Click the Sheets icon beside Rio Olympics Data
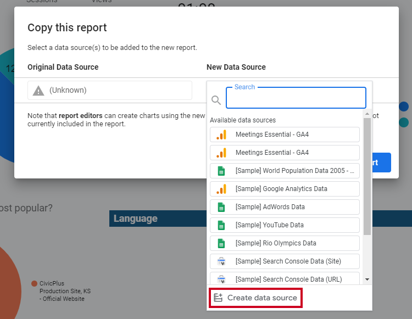This screenshot has height=319, width=412. (221, 243)
